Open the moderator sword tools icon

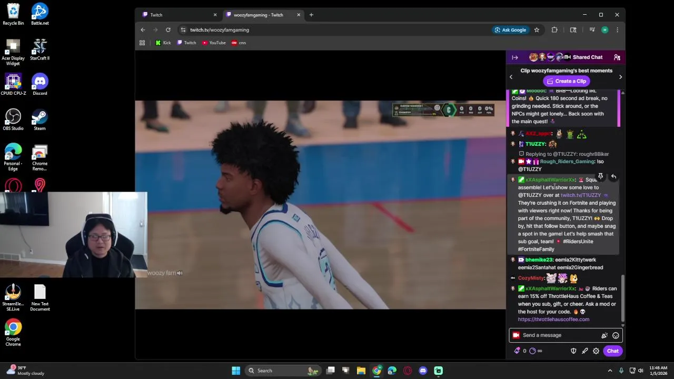coord(585,351)
